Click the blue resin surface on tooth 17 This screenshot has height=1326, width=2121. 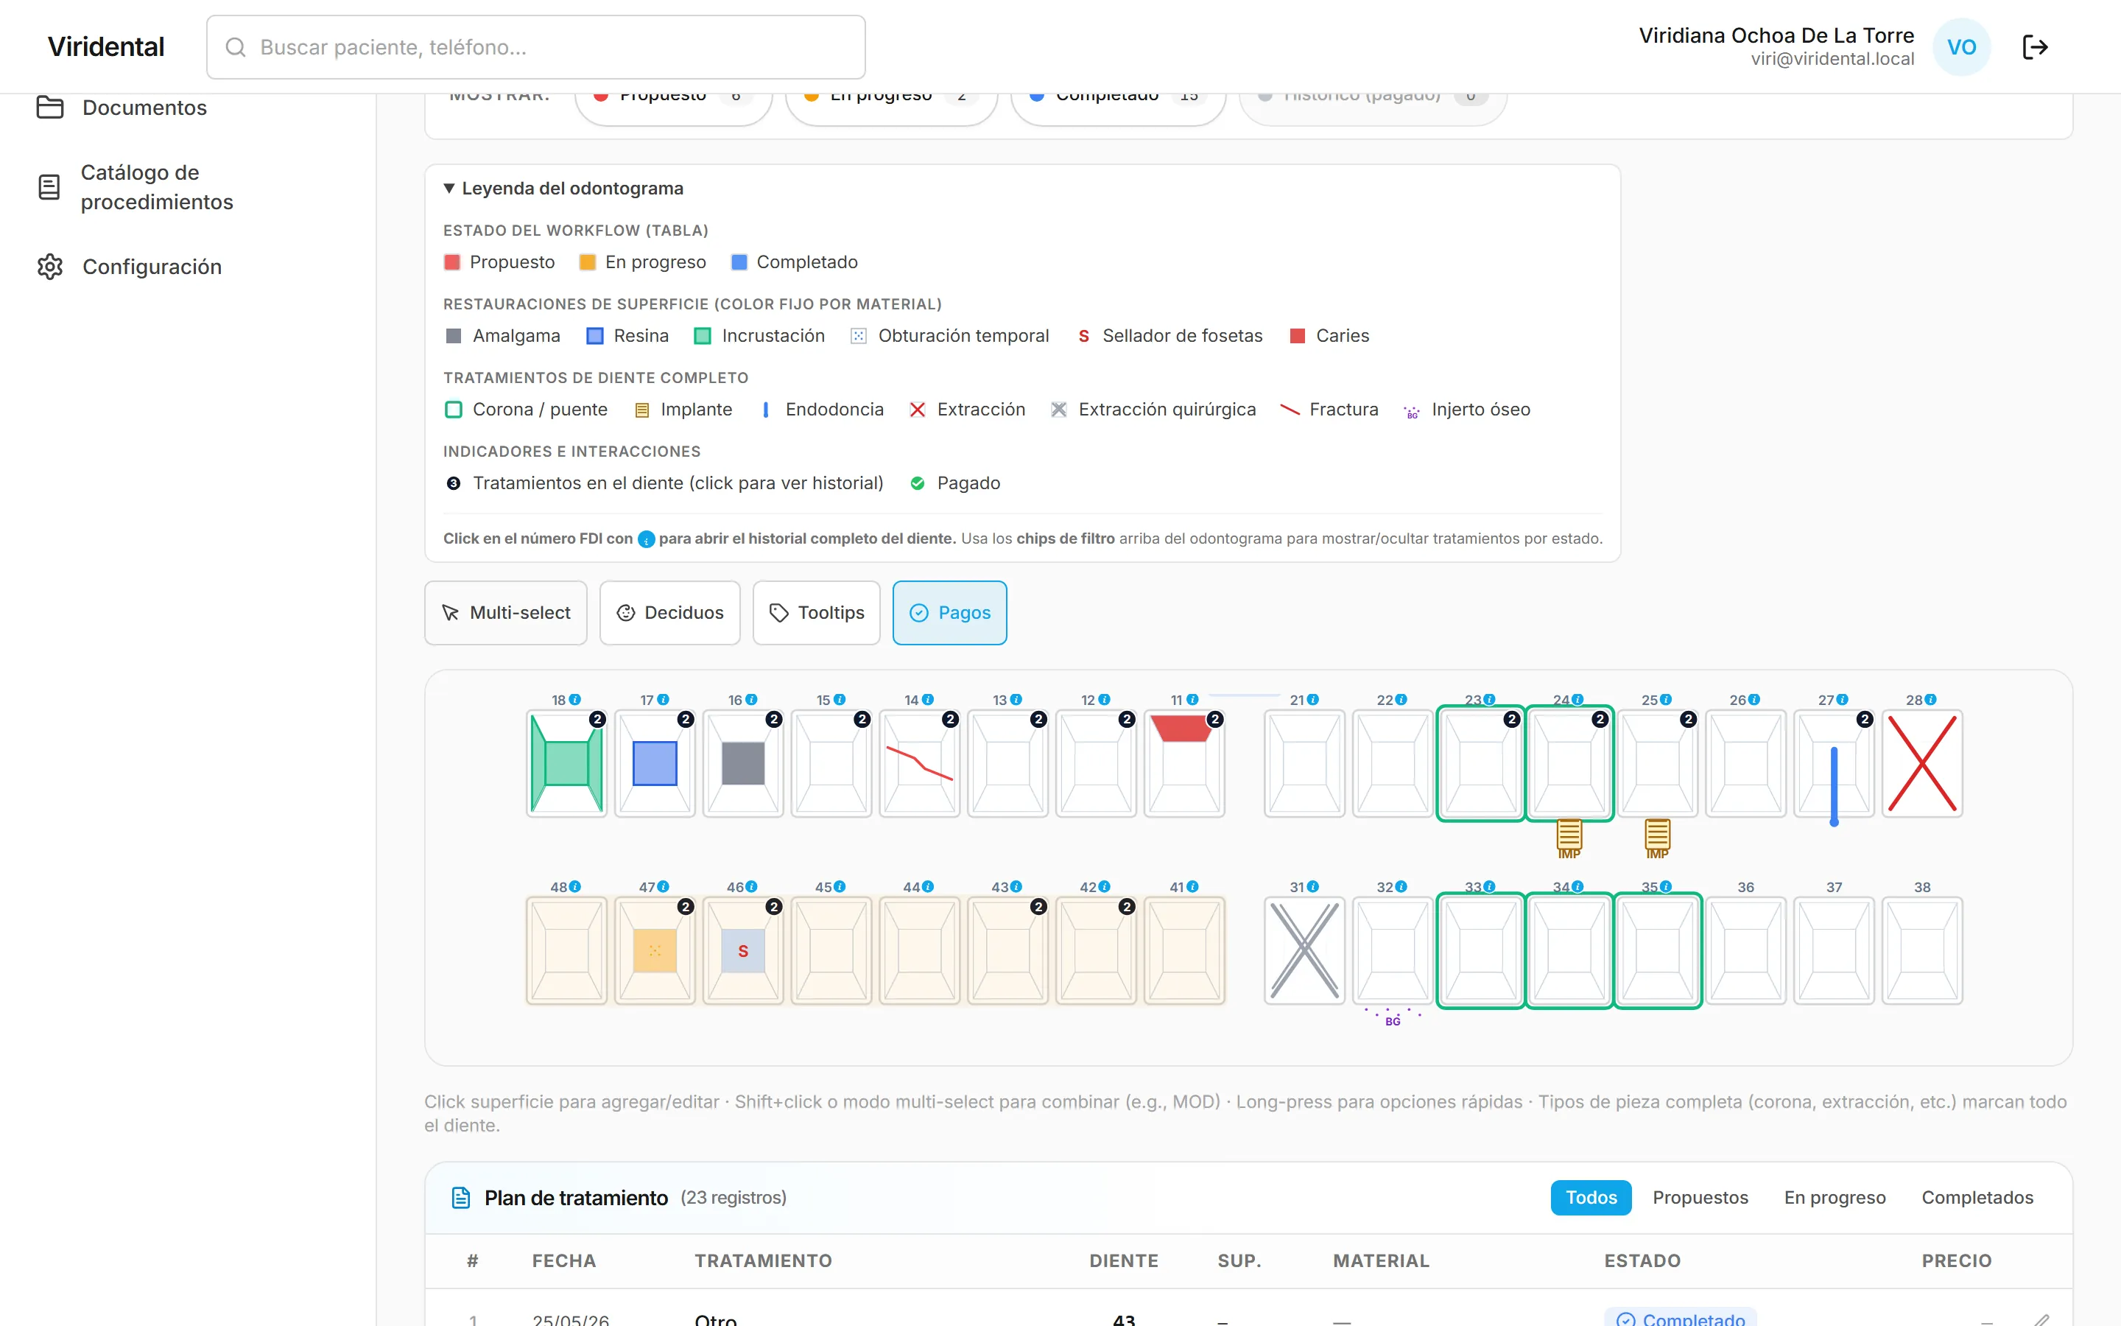655,763
